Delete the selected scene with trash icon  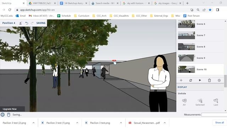click(210, 80)
